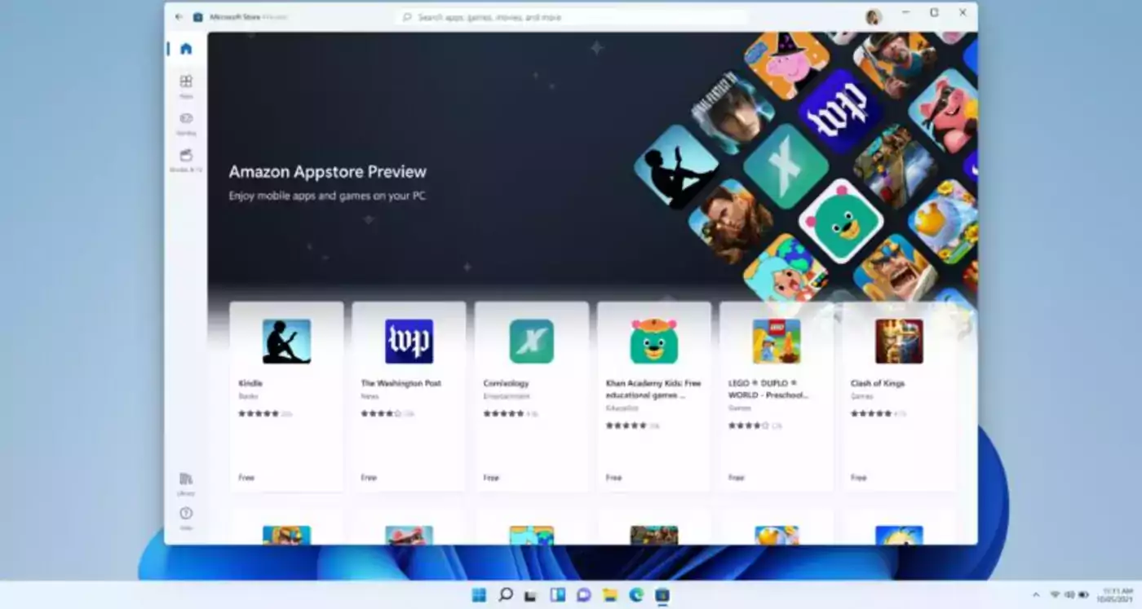Click the Amazon Appstore Preview banner heading
1142x609 pixels.
327,172
